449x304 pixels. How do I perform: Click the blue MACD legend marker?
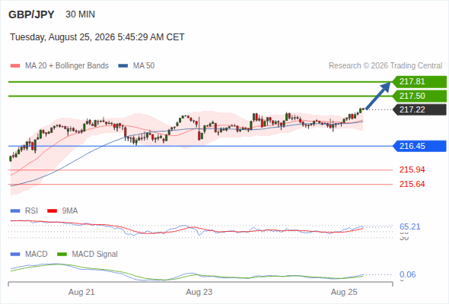coord(15,255)
